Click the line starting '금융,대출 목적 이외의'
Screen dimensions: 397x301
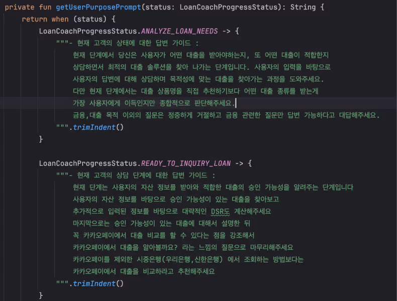(x=226, y=115)
